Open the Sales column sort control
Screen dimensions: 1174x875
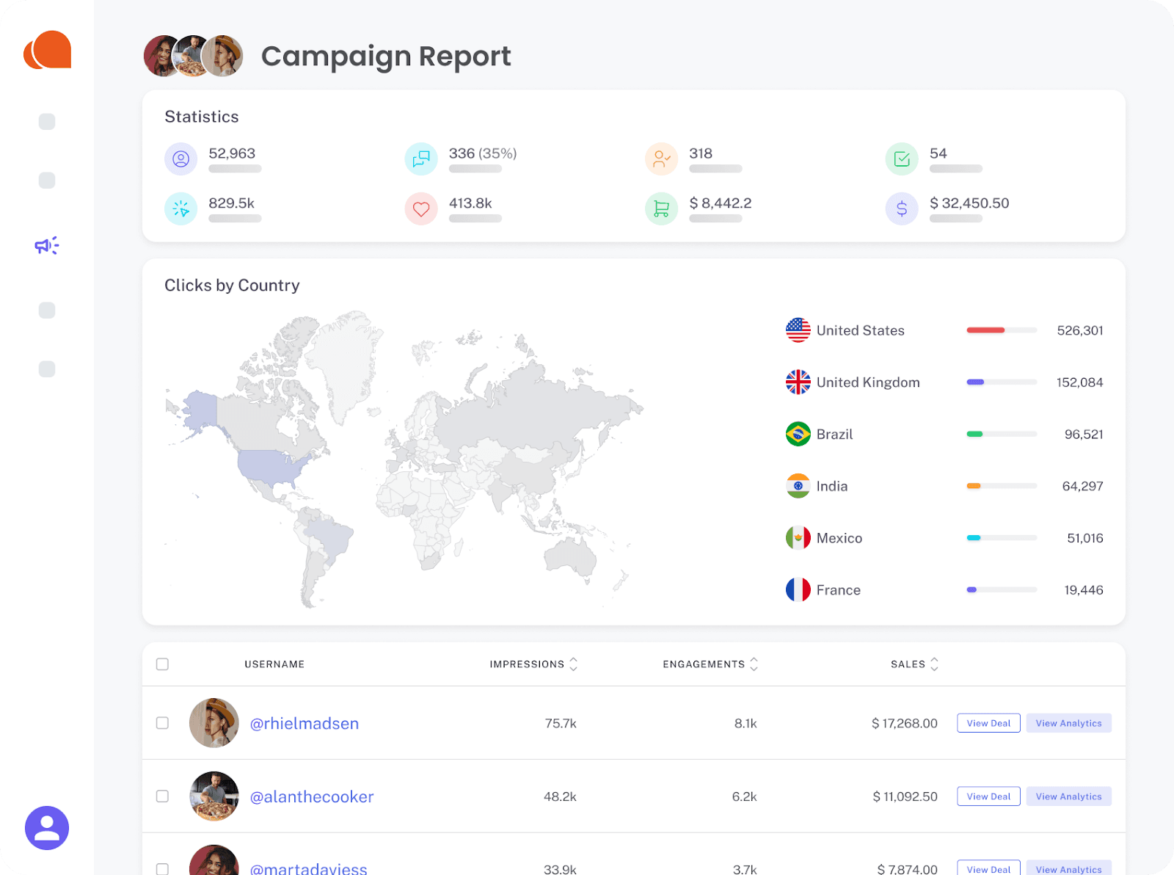point(934,664)
